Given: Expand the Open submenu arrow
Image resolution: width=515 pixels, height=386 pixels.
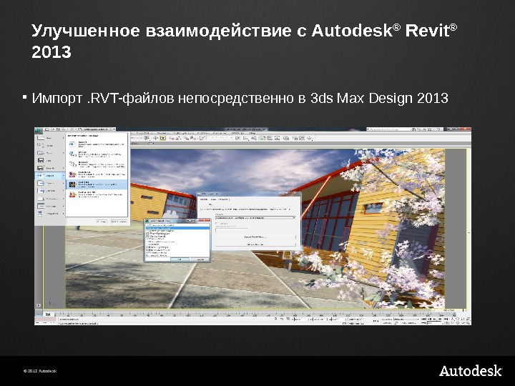Looking at the screenshot, I should [x=63, y=153].
